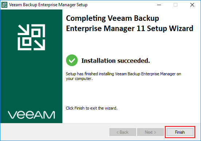Screen dimensions: 201x141
Task: Click the disabled maximize window button
Action: [175, 5]
